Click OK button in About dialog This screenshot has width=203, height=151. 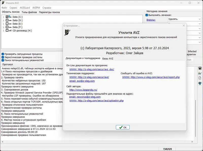[x=123, y=127]
